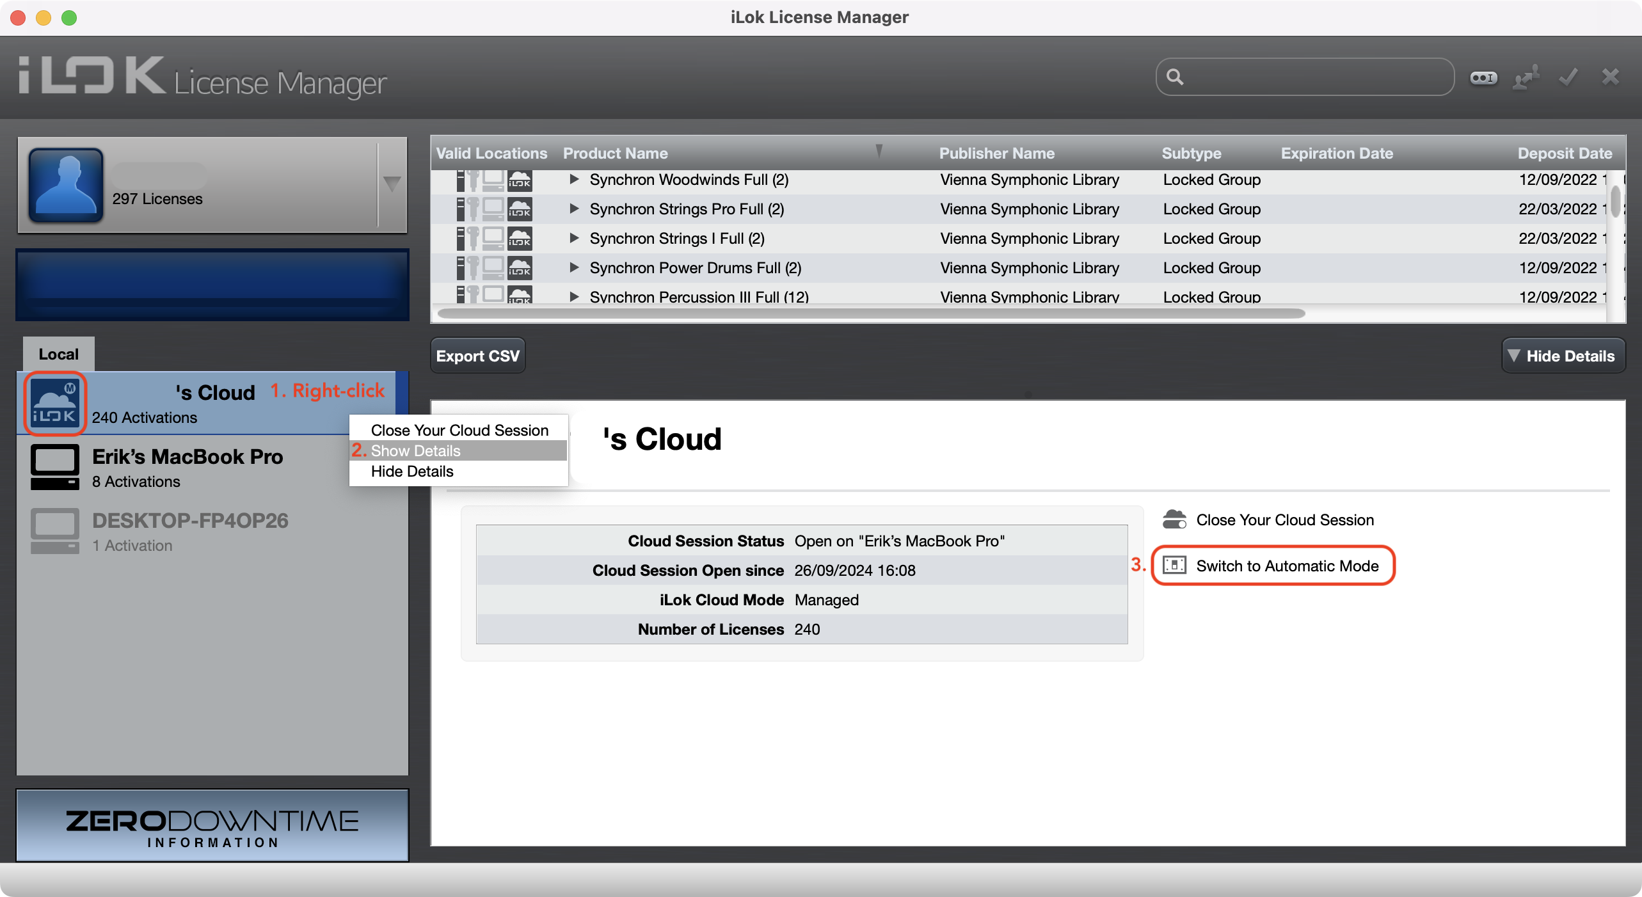Viewport: 1642px width, 897px height.
Task: Choose Show Details in the context menu
Action: pos(458,450)
